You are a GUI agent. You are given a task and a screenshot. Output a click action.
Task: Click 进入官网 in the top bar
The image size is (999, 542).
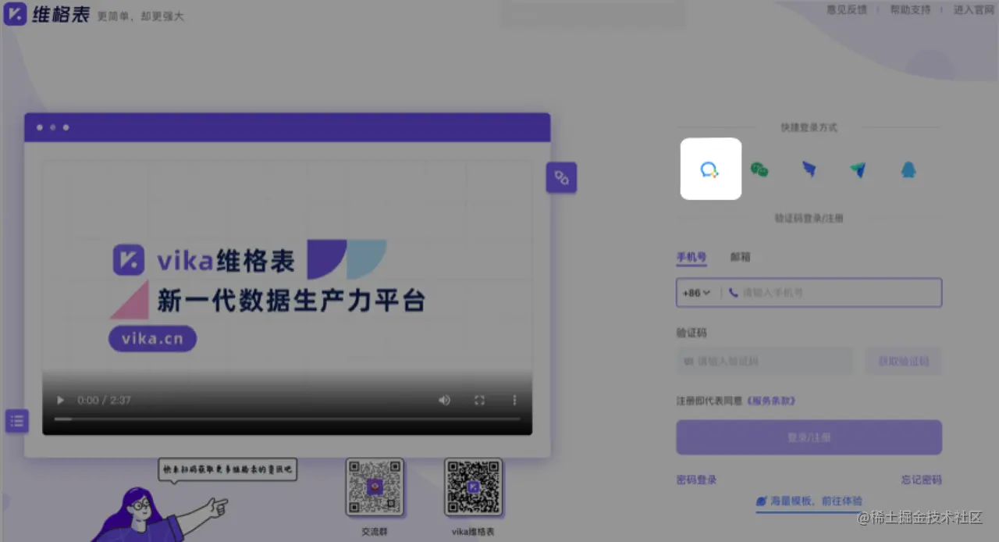973,10
